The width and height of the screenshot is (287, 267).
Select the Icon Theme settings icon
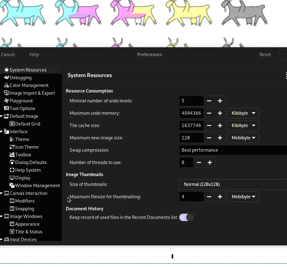pos(11,147)
